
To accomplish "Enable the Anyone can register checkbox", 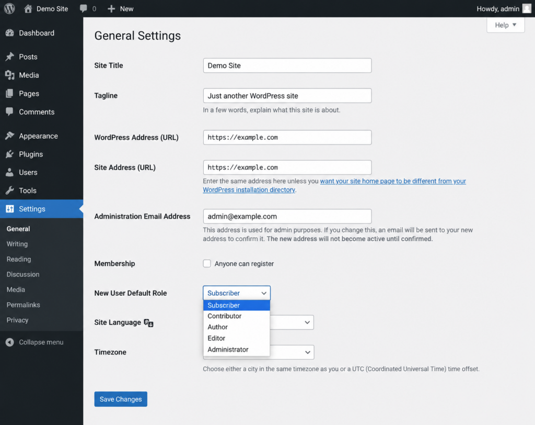I will [x=207, y=263].
